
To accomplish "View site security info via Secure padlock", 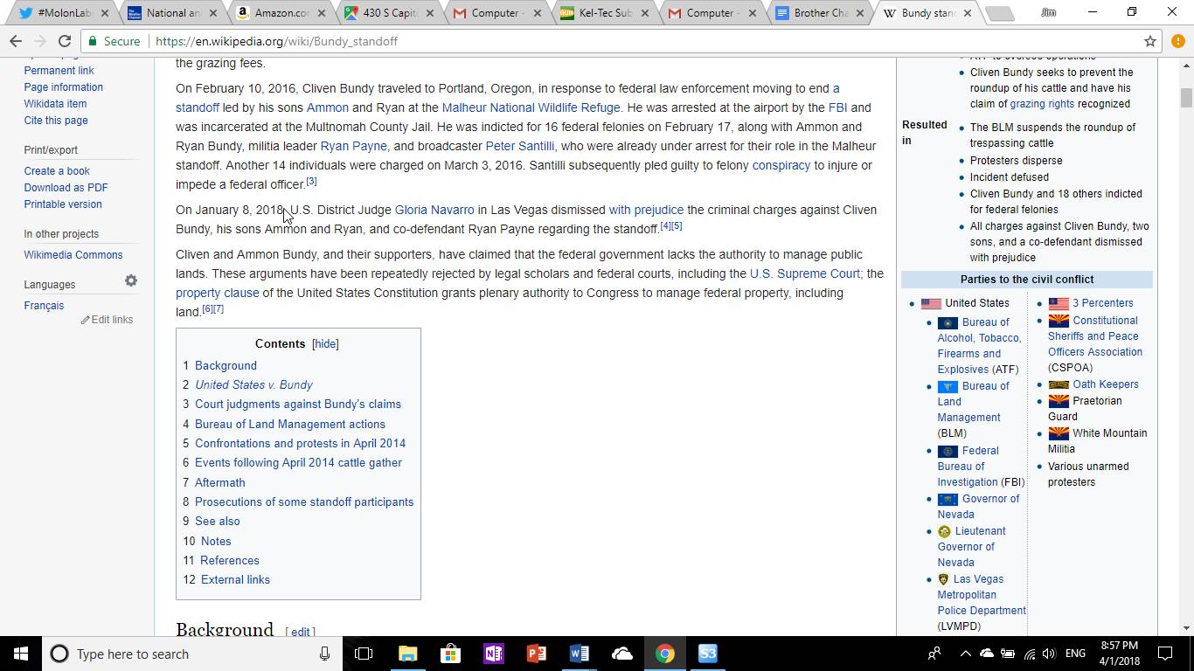I will [x=114, y=41].
